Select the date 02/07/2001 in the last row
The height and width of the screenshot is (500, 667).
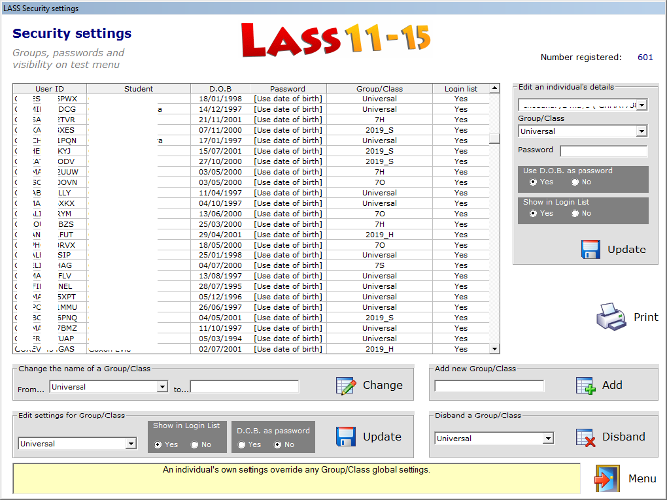click(x=220, y=349)
